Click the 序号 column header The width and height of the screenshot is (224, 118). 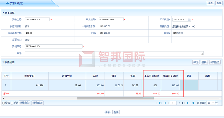click(x=6, y=76)
